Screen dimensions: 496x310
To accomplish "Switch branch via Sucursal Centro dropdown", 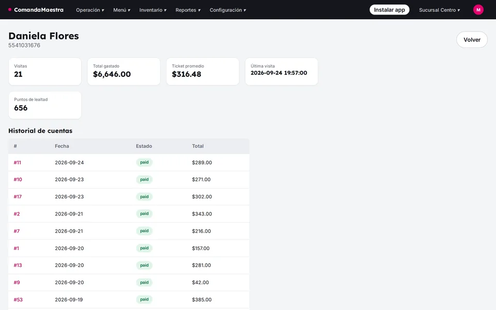I will tap(439, 10).
